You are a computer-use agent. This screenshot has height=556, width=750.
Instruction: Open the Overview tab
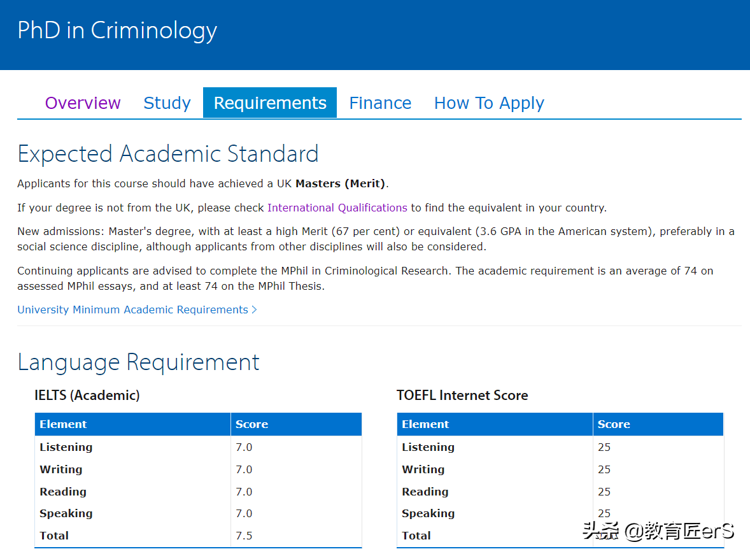click(83, 103)
